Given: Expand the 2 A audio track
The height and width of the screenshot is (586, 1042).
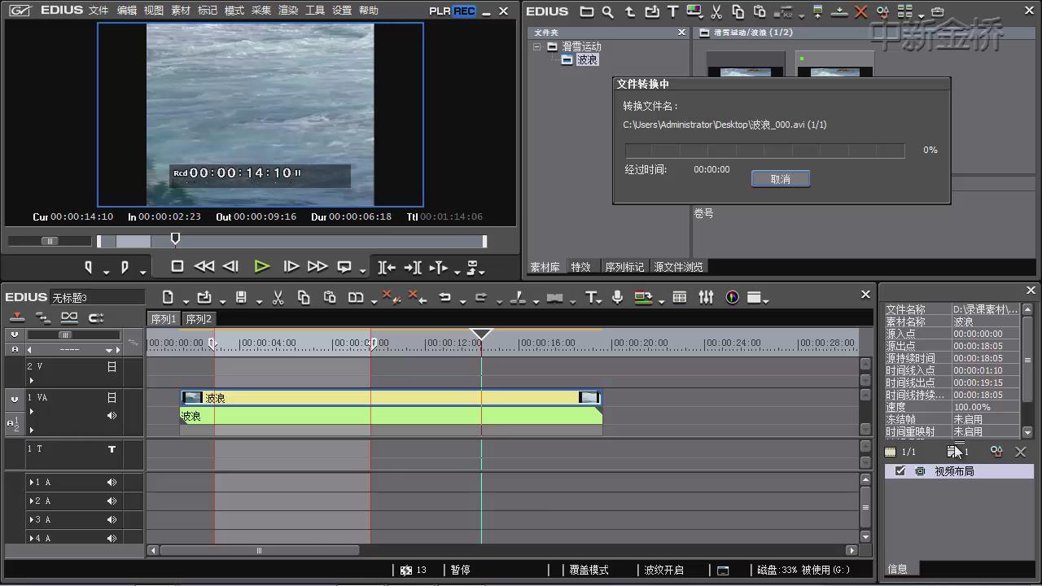Looking at the screenshot, I should 32,501.
